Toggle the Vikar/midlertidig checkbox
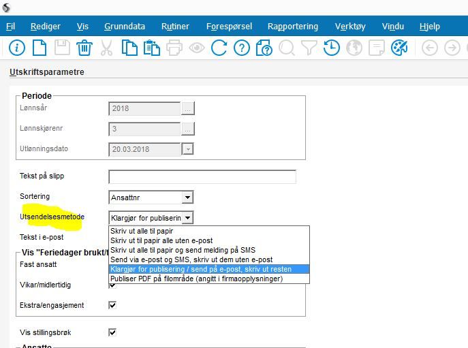 click(x=112, y=285)
